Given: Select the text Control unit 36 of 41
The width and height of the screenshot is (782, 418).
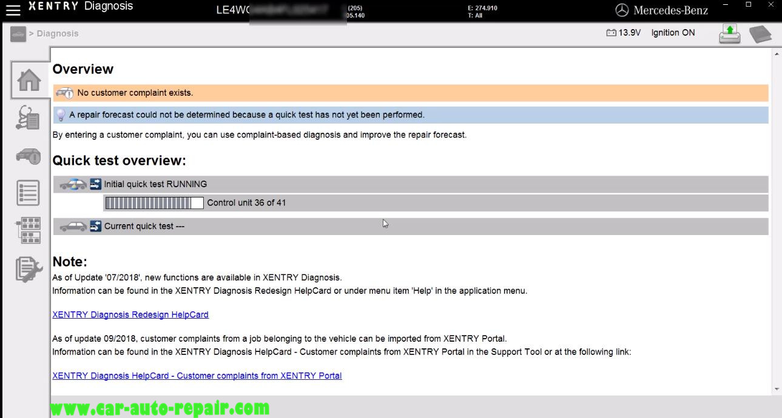Looking at the screenshot, I should 246,203.
